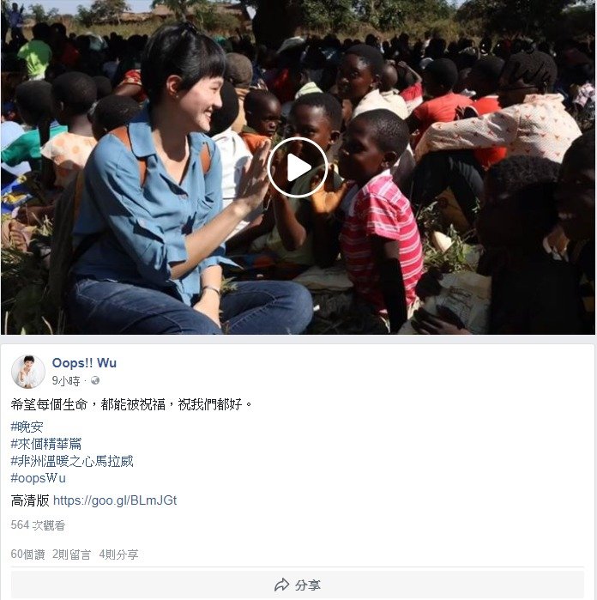Image resolution: width=597 pixels, height=600 pixels.
Task: Open the Oops!! Wu page name link
Action: [x=84, y=363]
